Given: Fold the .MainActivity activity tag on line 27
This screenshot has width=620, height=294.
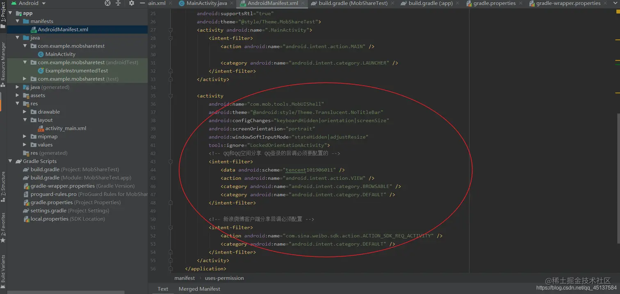Looking at the screenshot, I should click(171, 30).
